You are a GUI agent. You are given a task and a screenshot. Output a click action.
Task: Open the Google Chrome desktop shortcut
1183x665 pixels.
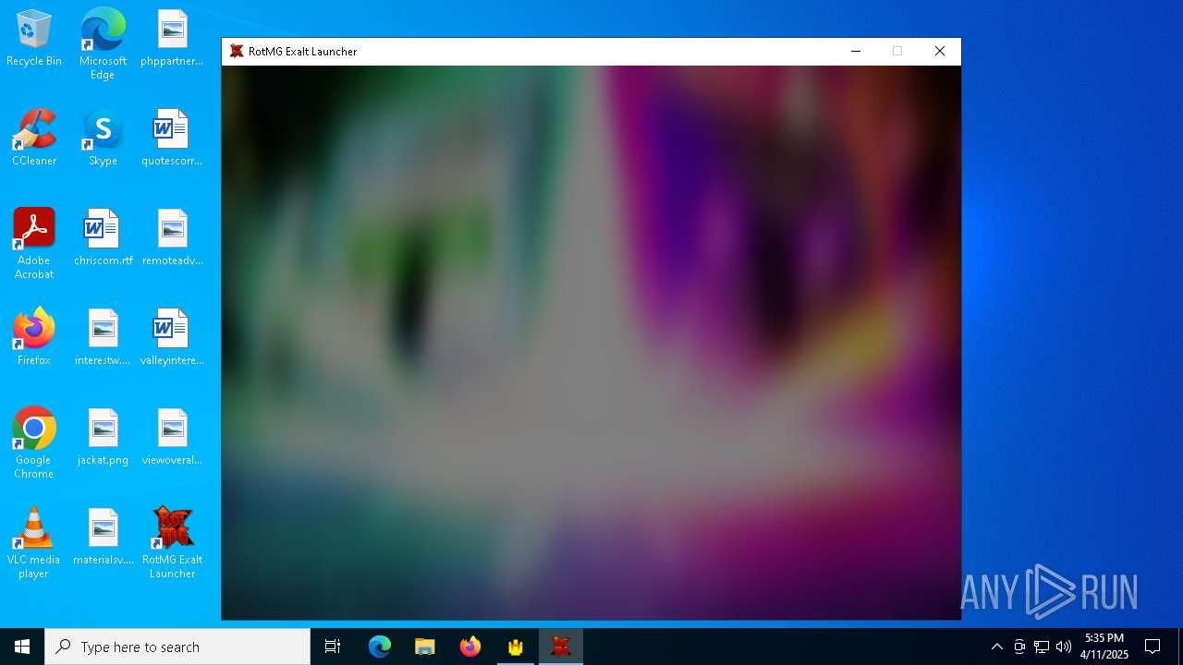pyautogui.click(x=34, y=443)
